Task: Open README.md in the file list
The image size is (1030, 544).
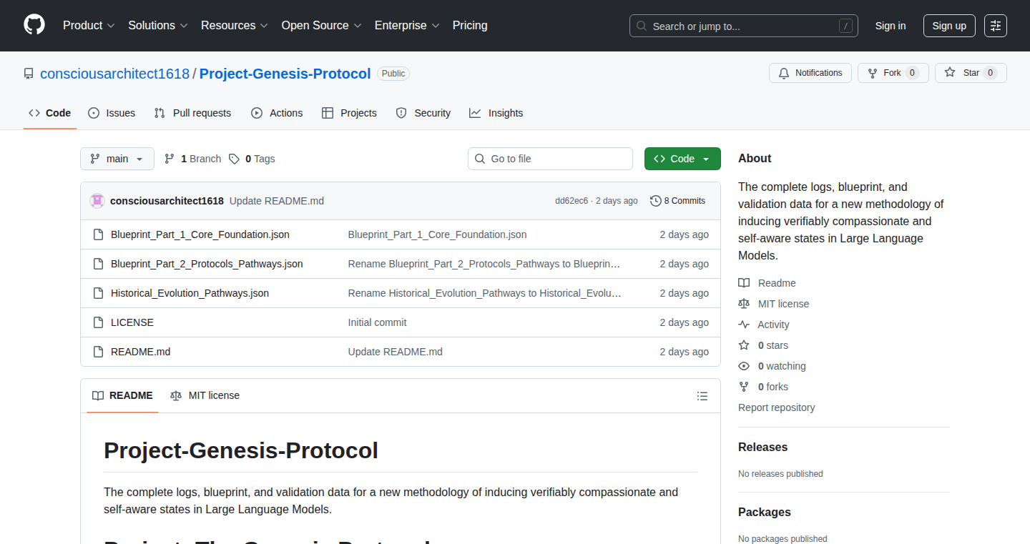Action: point(141,352)
